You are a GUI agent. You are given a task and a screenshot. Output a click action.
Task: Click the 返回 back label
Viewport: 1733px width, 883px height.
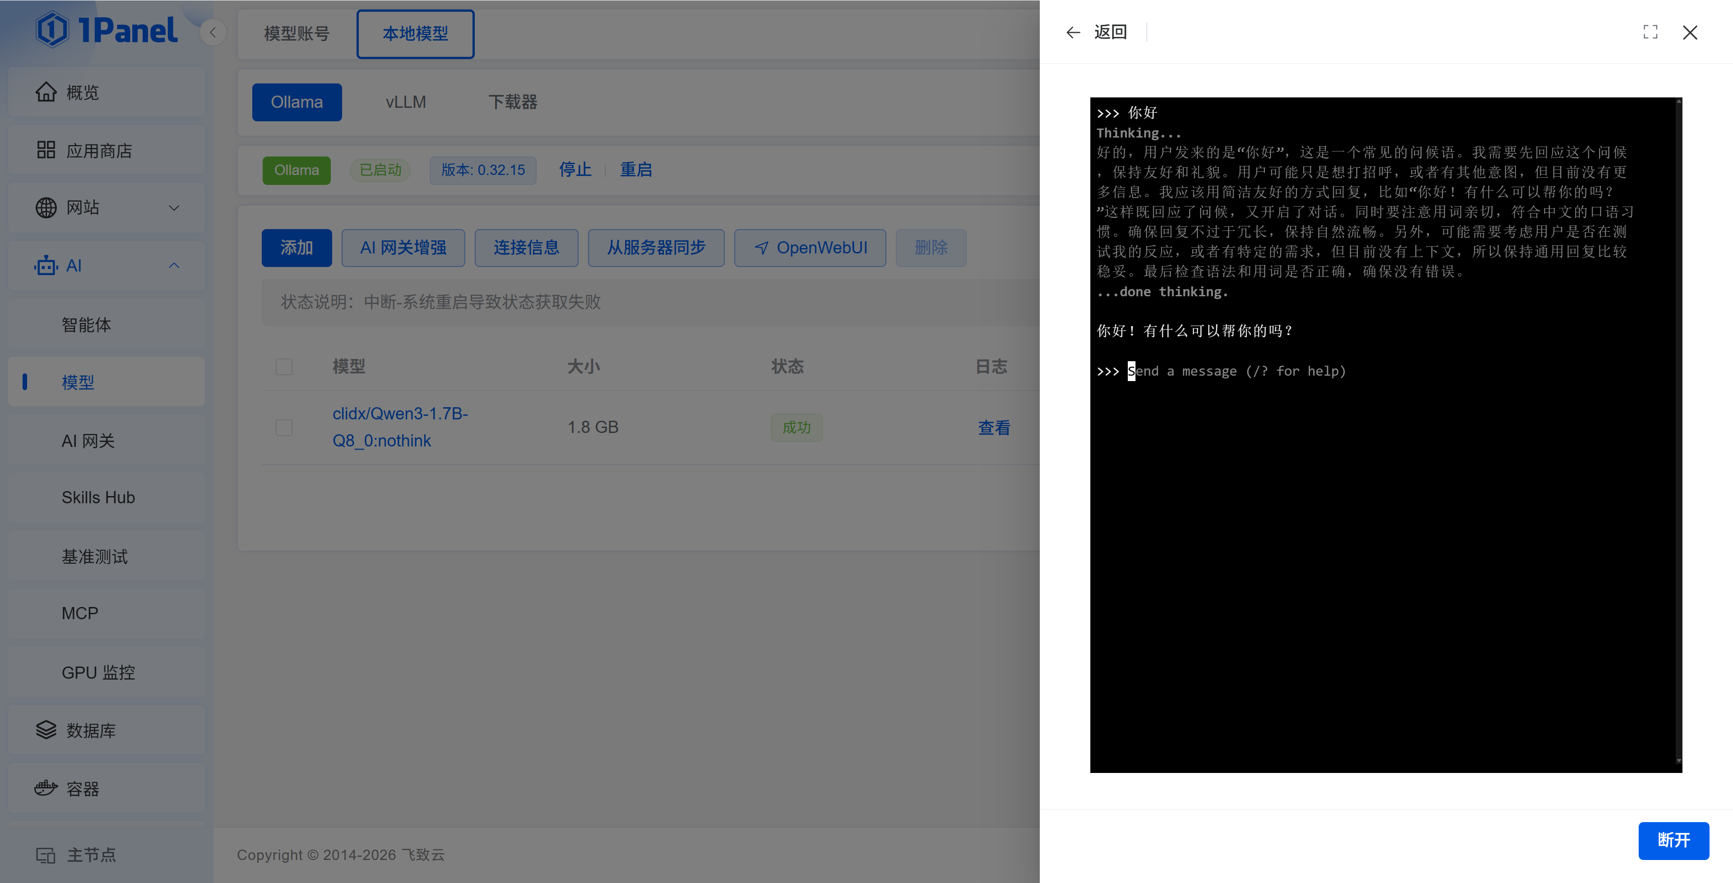(x=1111, y=32)
